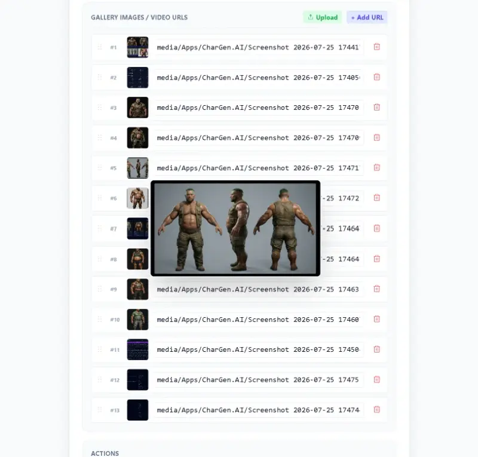Open the thumbnail for item #13
This screenshot has height=457, width=478.
[x=137, y=410]
